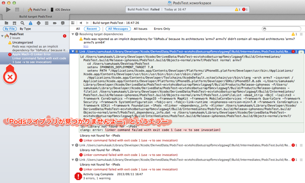
Task: Click the 'less' link
Action: click(86, 46)
